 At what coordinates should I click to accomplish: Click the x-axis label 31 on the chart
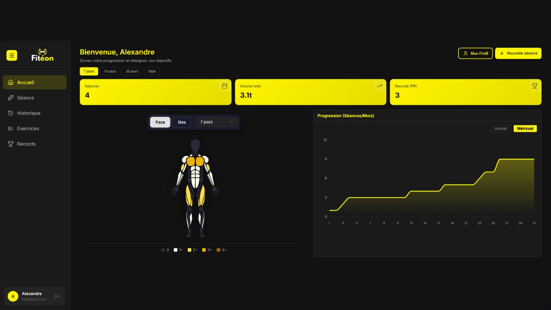[534, 223]
